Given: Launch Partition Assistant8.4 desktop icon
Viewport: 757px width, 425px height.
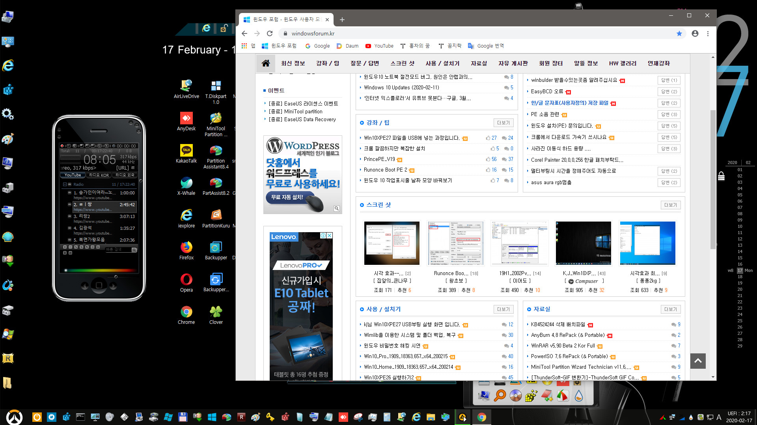Looking at the screenshot, I should pyautogui.click(x=216, y=156).
